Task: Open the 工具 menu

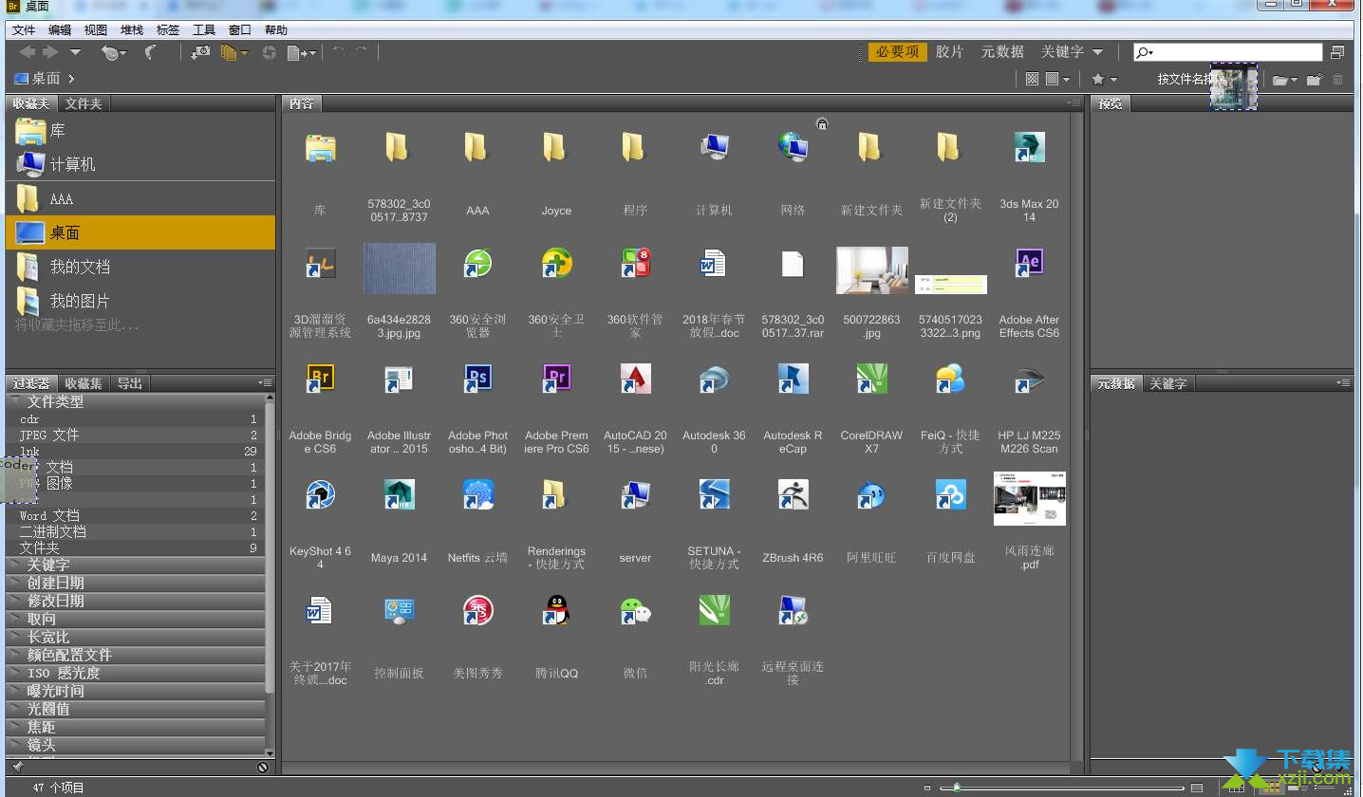Action: [204, 30]
